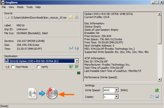Maximize the ImgBurn window

coord(157,3)
